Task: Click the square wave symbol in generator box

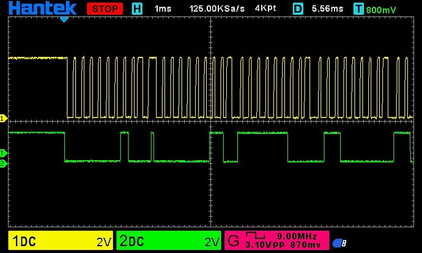Action: 256,235
